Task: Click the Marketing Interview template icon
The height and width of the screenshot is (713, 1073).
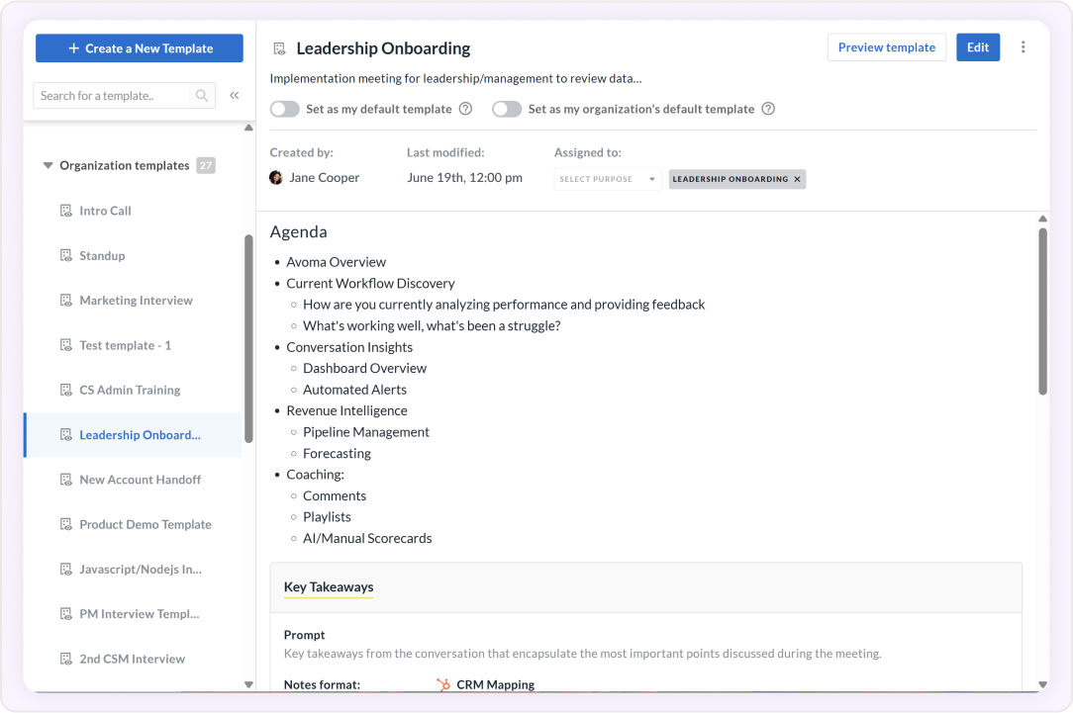Action: pyautogui.click(x=65, y=300)
